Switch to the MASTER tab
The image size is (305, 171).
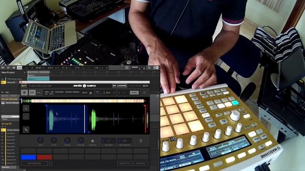click(x=5, y=96)
